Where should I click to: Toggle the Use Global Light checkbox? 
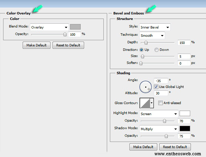click(x=156, y=87)
